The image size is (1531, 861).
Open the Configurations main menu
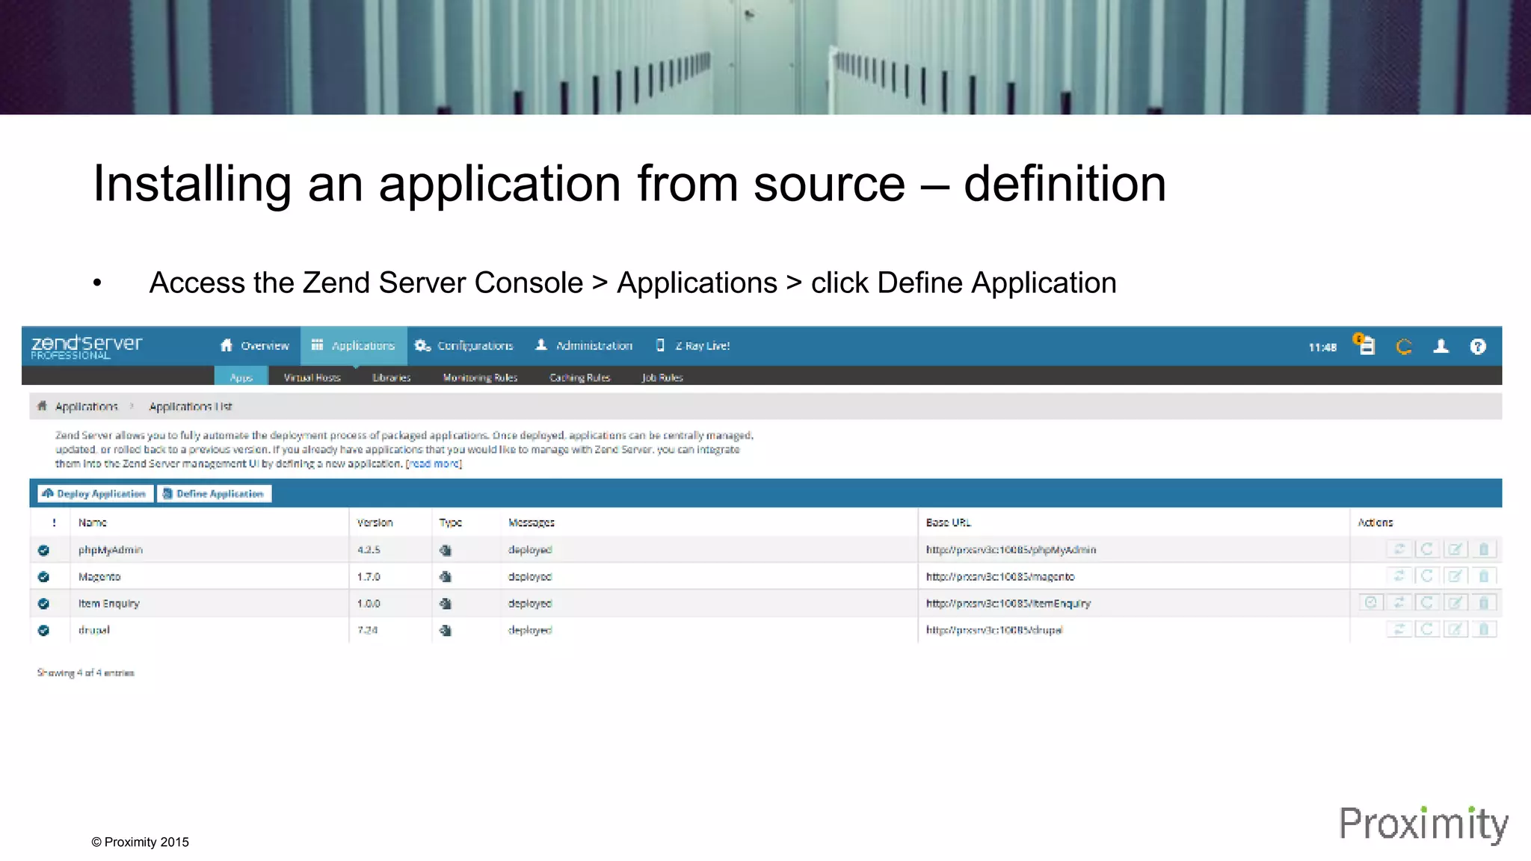point(464,345)
